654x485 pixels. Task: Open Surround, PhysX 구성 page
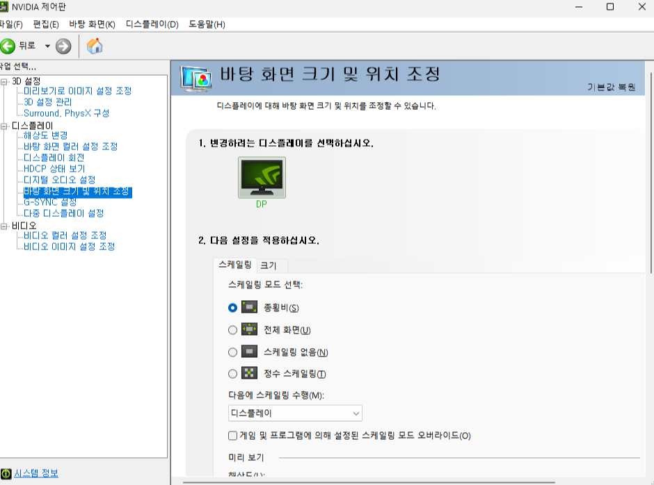(x=67, y=113)
